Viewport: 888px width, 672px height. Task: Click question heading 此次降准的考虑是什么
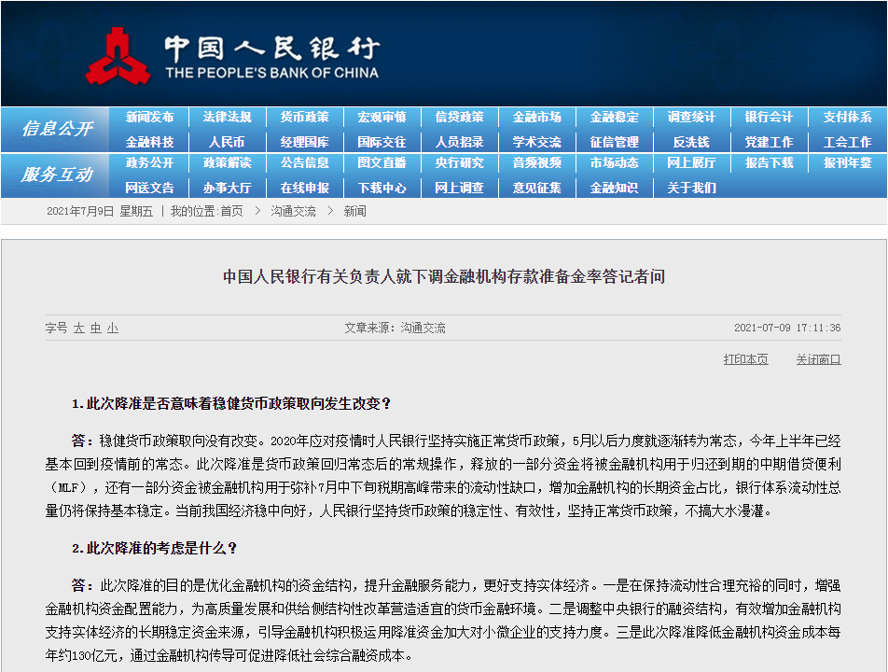click(x=154, y=549)
